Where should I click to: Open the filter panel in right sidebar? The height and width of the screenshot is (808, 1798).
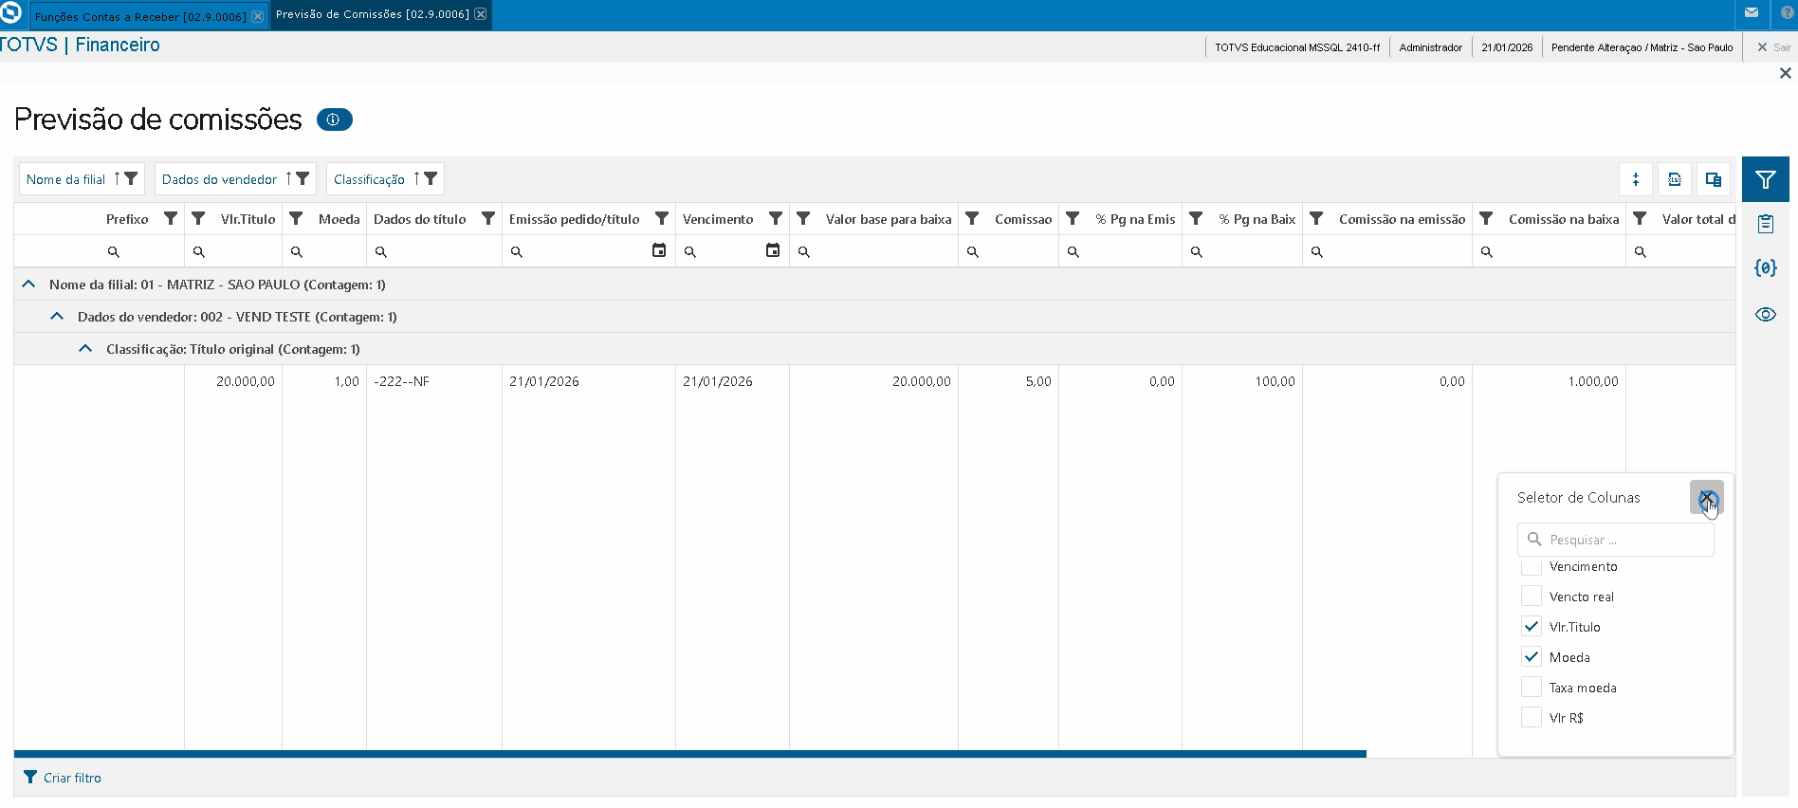(x=1765, y=179)
